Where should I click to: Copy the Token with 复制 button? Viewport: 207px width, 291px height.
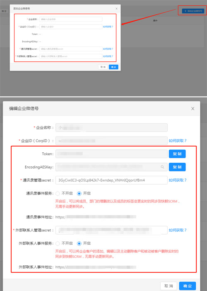point(177,154)
